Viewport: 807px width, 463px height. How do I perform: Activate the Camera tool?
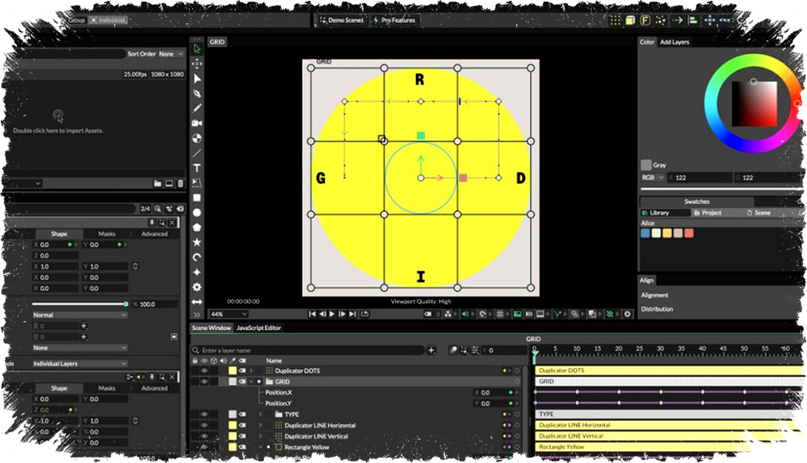coord(197,123)
